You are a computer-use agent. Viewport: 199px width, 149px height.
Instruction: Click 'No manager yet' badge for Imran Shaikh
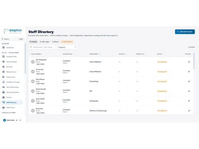(x=162, y=101)
